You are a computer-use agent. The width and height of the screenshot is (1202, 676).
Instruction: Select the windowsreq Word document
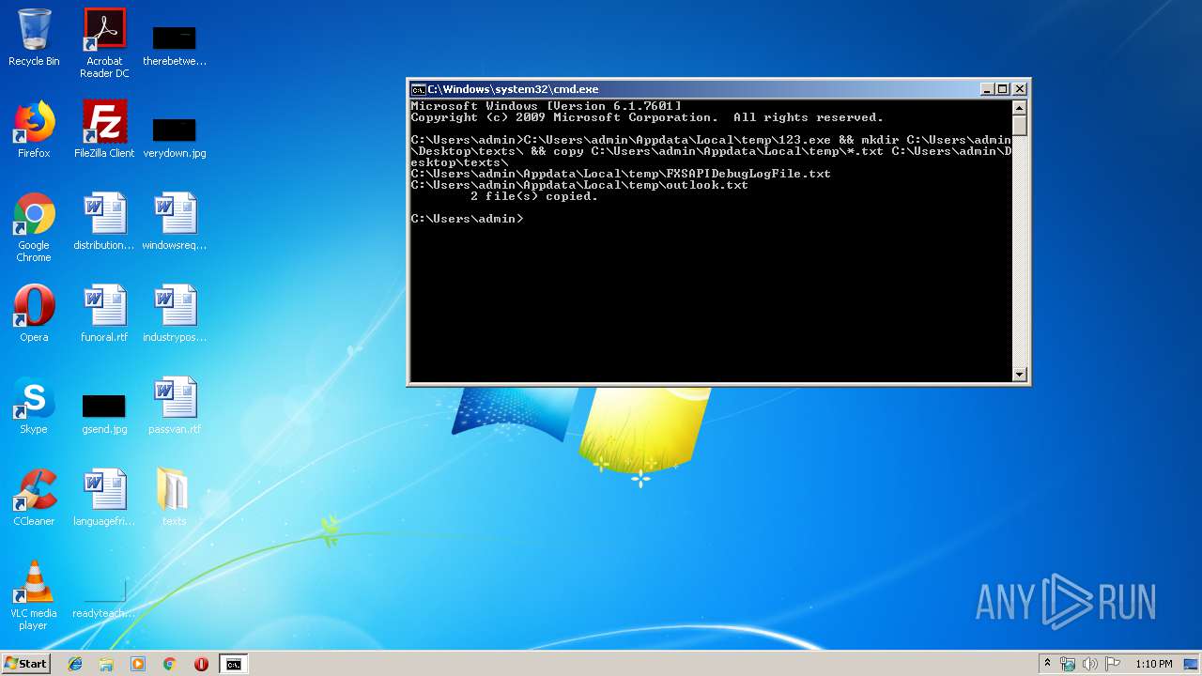(x=175, y=222)
